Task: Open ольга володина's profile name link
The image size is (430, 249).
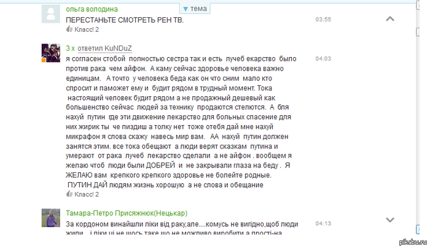Action: [x=92, y=9]
